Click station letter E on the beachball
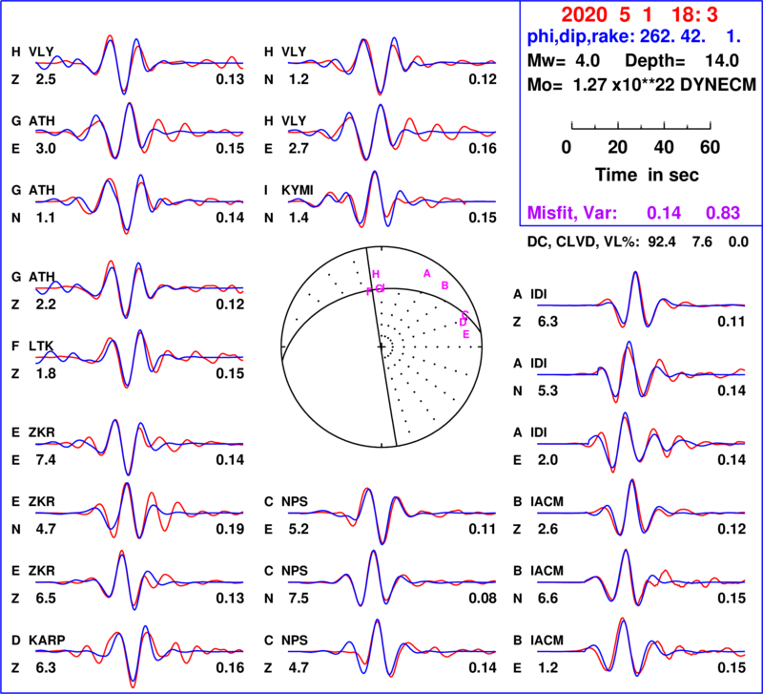 pos(466,334)
